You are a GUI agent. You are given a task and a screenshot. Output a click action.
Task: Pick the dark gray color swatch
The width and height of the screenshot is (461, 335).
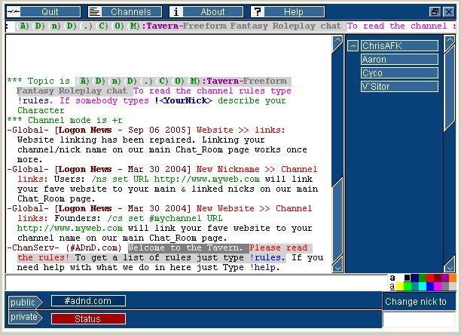point(445,286)
